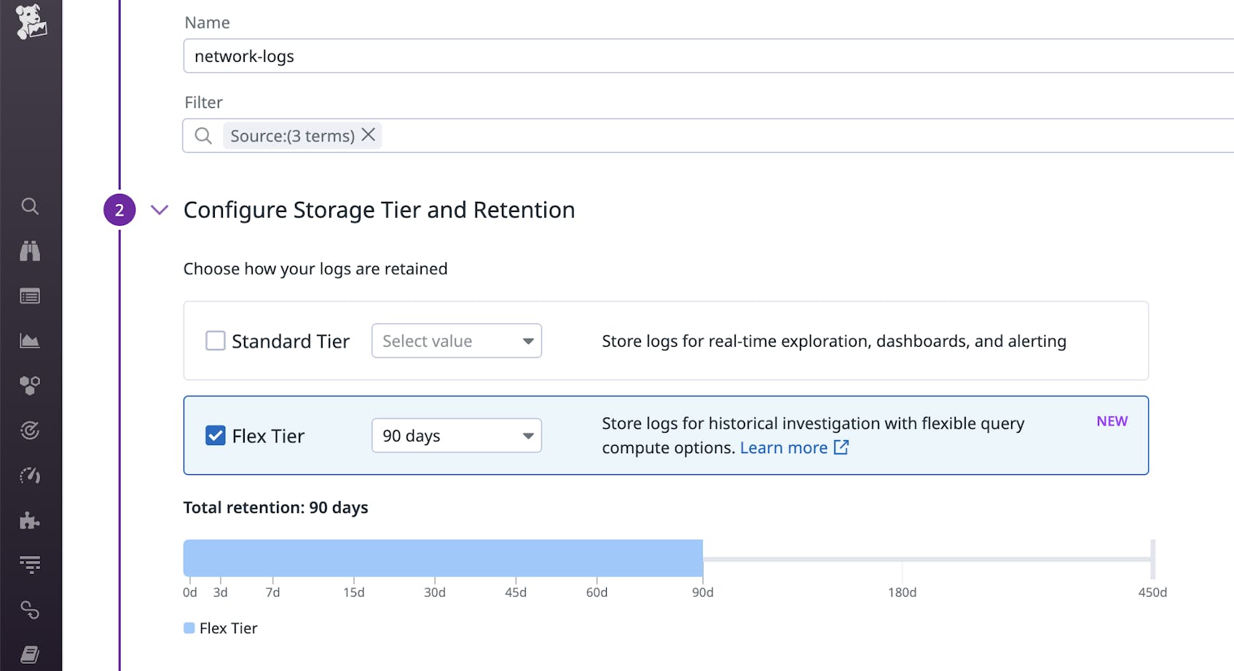Image resolution: width=1234 pixels, height=671 pixels.
Task: Open the Standard Tier Select value dropdown
Action: coord(456,340)
